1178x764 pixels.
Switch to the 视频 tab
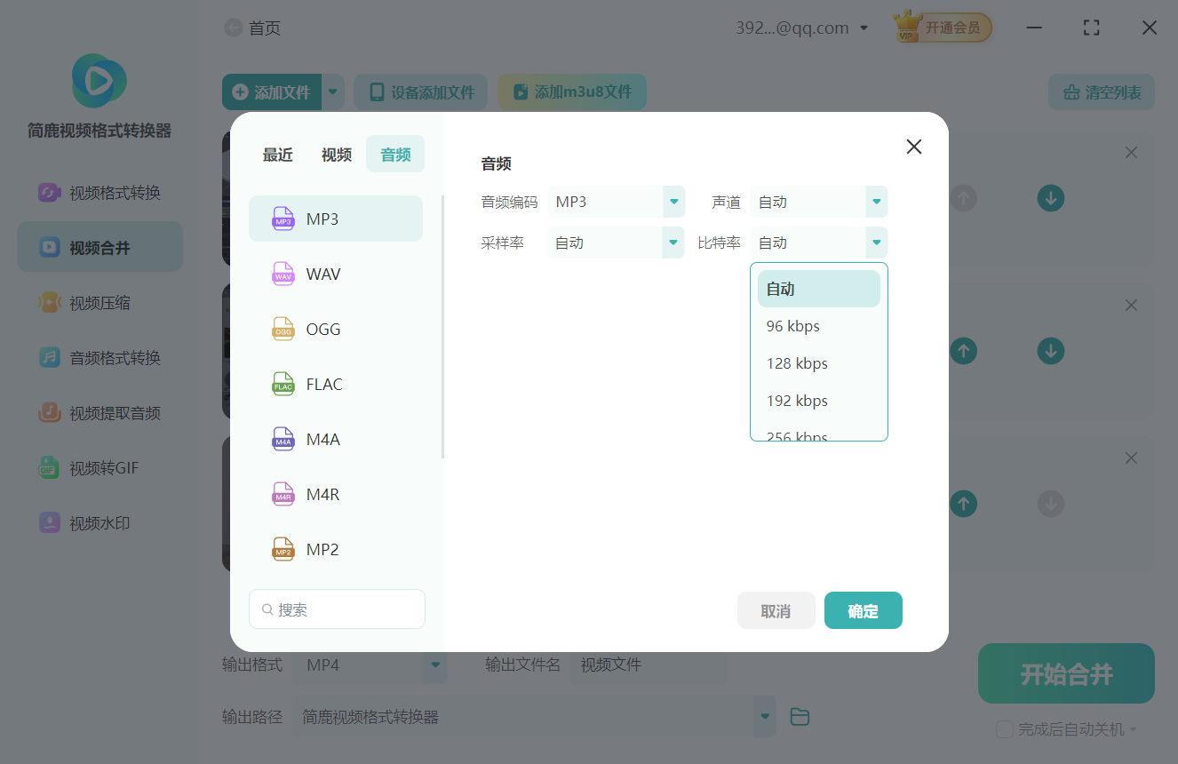[x=337, y=154]
